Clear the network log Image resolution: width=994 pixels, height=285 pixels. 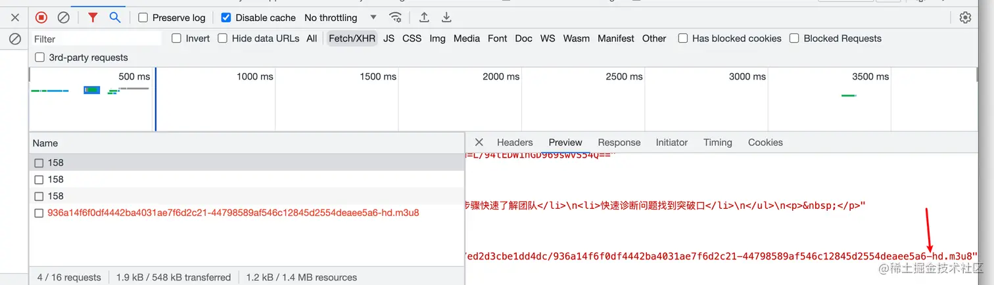63,18
